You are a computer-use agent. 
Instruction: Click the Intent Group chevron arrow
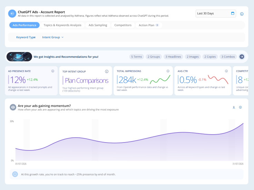point(62,37)
